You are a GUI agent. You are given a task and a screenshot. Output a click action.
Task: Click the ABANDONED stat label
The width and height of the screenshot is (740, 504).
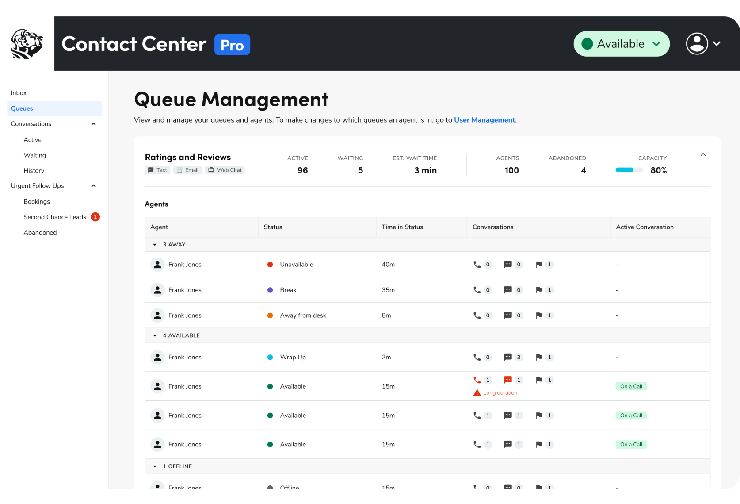coord(567,158)
